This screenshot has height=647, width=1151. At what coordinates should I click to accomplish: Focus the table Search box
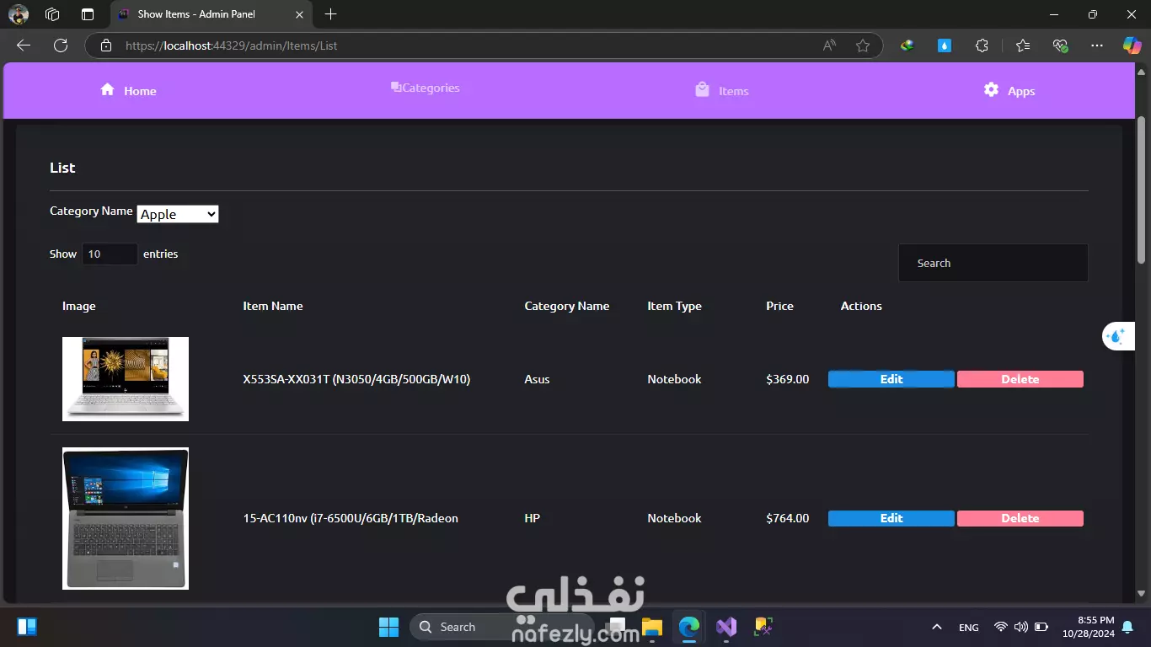993,263
